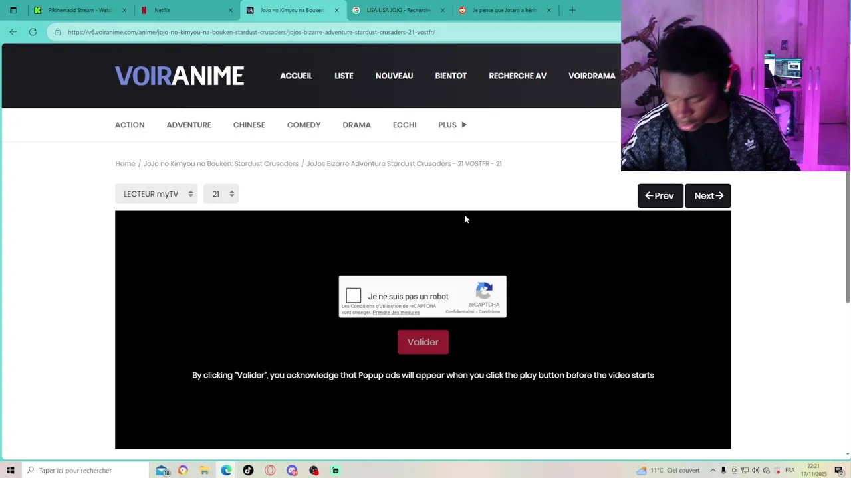
Task: Click the VOIRANIME logo
Action: 180,76
